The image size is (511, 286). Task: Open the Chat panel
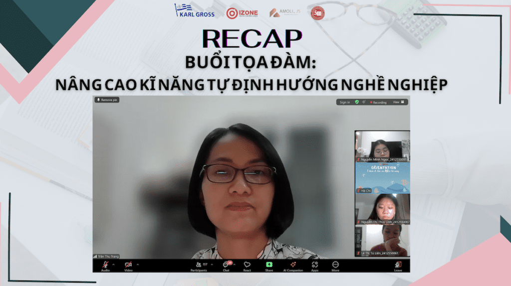[226, 264]
